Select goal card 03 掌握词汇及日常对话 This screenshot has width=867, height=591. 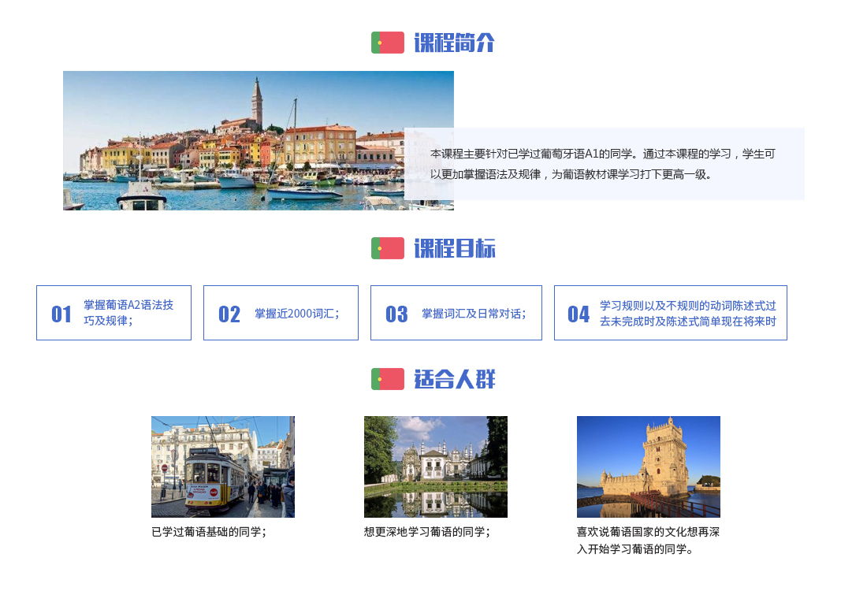pyautogui.click(x=456, y=313)
